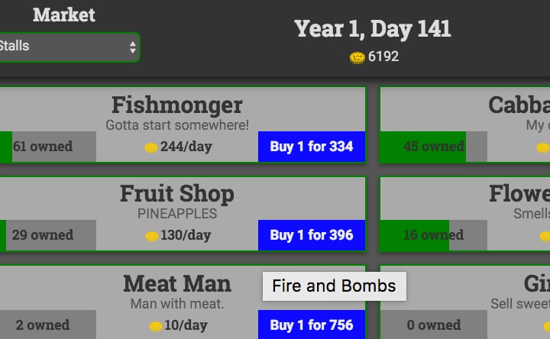Click the Fire and Bombs tooltip
This screenshot has width=550, height=339.
point(334,286)
